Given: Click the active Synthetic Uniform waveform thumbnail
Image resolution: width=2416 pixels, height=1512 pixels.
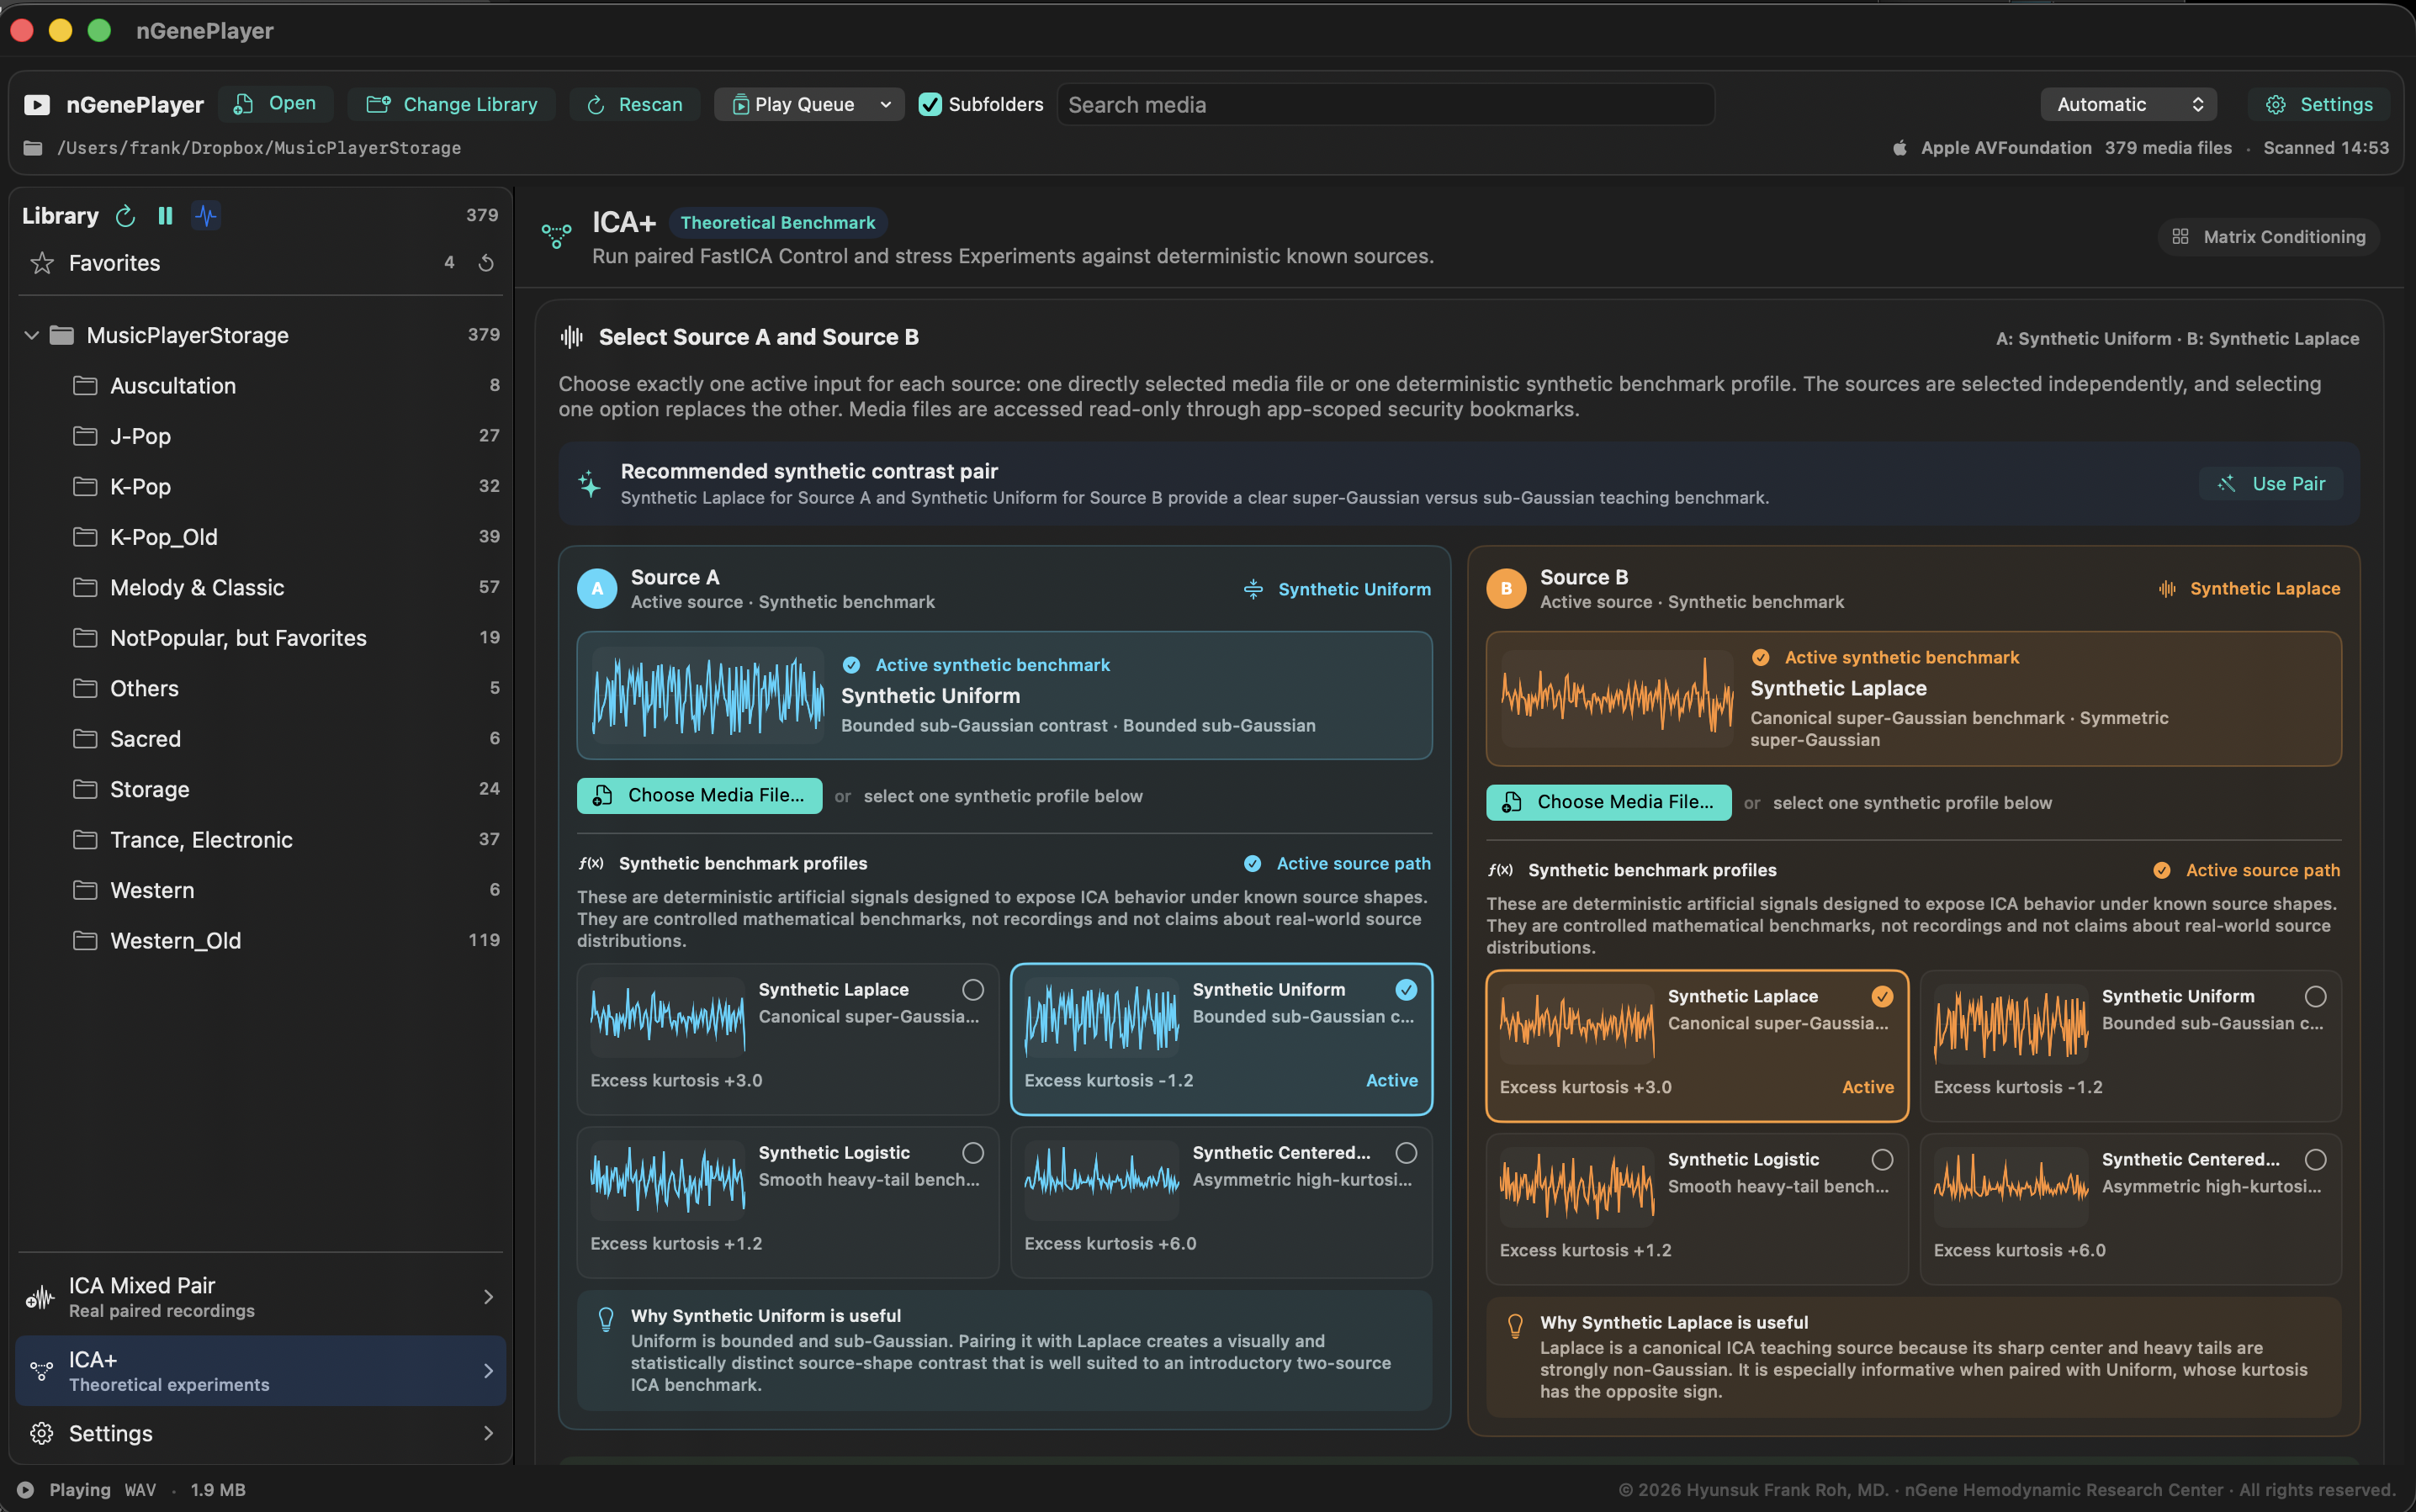Looking at the screenshot, I should 707,695.
